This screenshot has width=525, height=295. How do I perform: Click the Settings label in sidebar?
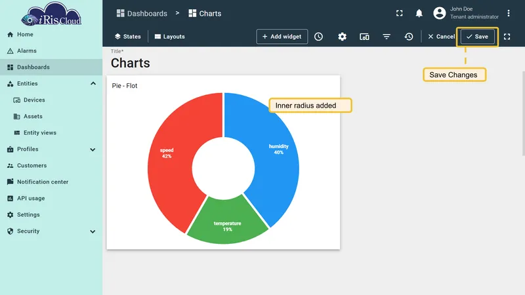coord(28,215)
